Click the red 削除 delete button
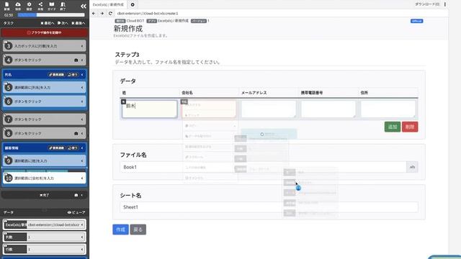This screenshot has width=461, height=259. pos(410,127)
